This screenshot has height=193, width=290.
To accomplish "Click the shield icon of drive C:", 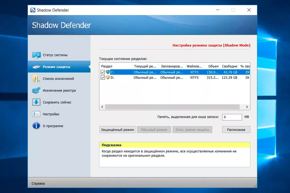I will click(108, 72).
